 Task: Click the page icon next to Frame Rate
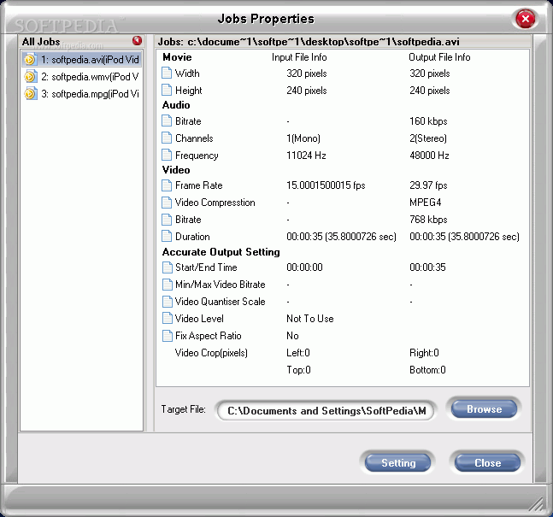pos(167,185)
